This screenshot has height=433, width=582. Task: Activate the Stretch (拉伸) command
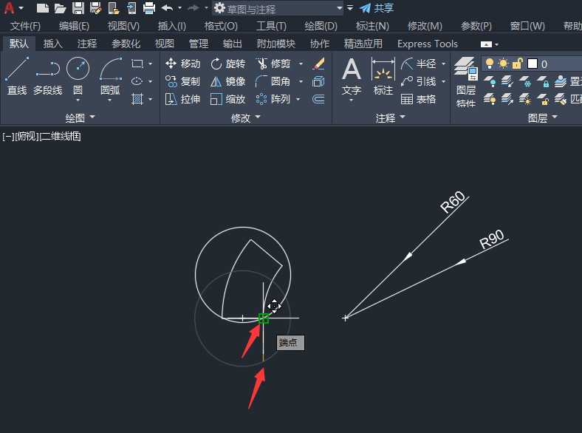pyautogui.click(x=182, y=99)
